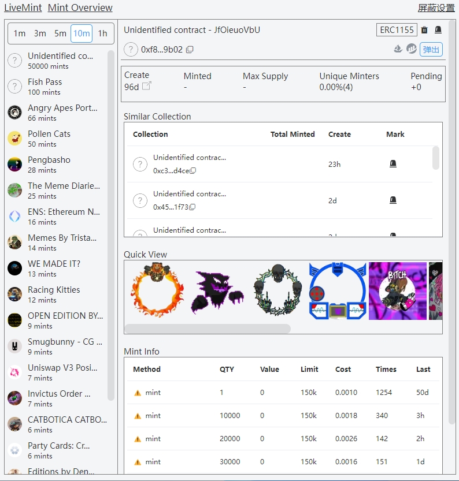Switch to the 5m time interval
Viewport: 459px width, 481px height.
click(60, 33)
